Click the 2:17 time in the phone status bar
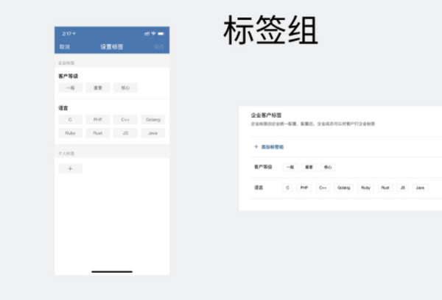This screenshot has height=300, width=442. tap(67, 34)
